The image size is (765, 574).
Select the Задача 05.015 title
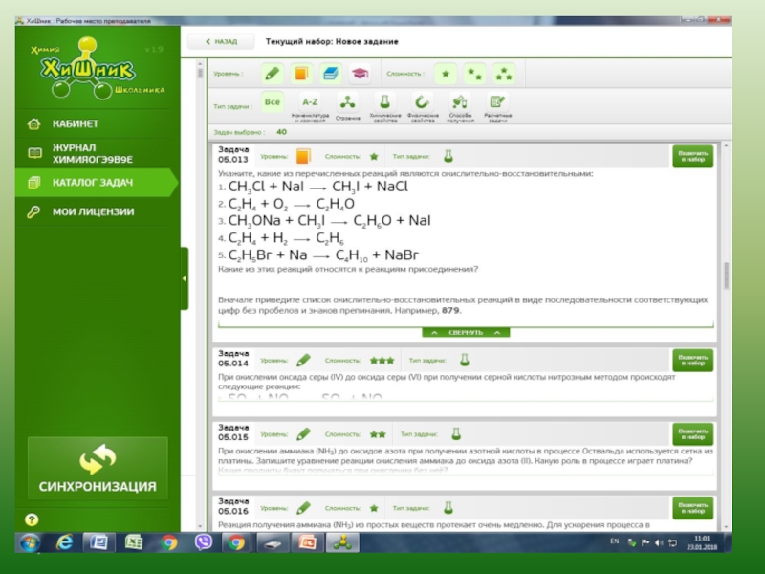tap(233, 432)
